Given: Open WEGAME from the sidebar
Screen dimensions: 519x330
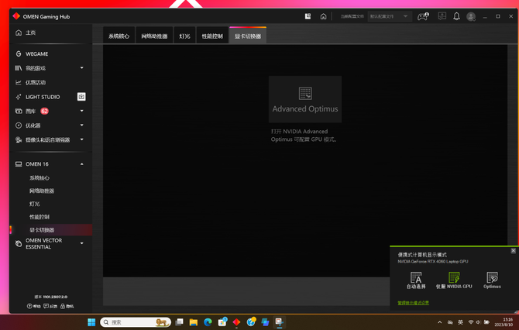Looking at the screenshot, I should point(36,53).
